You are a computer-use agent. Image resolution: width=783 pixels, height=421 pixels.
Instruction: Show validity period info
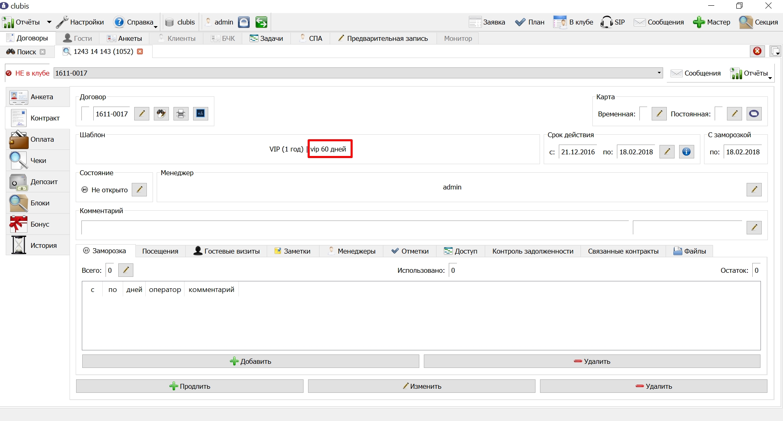686,151
